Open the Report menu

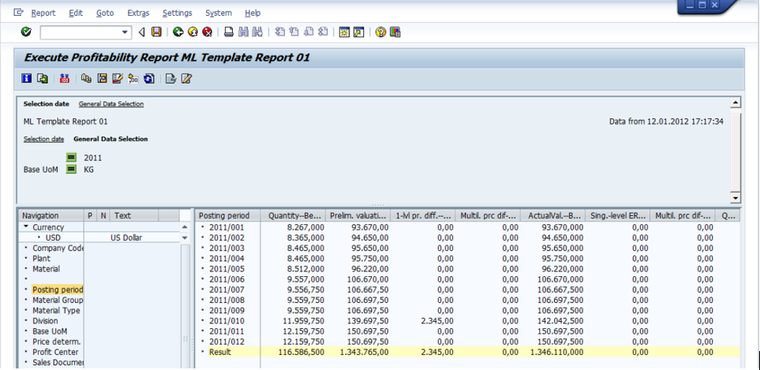pyautogui.click(x=43, y=13)
